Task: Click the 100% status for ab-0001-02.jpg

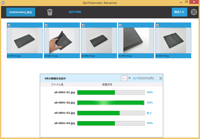Action: (x=150, y=103)
